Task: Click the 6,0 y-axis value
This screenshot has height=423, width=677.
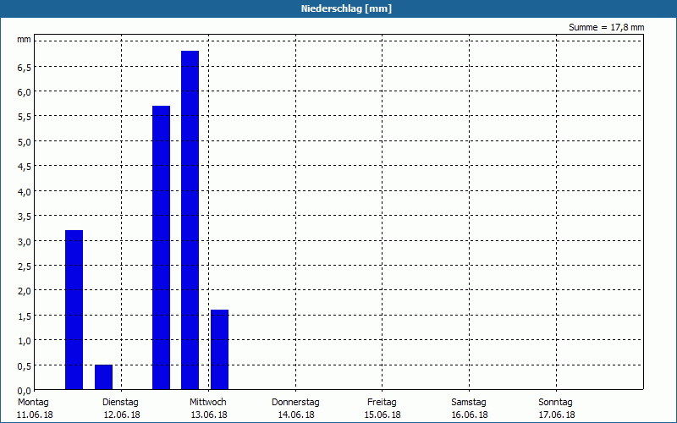Action: (x=25, y=92)
